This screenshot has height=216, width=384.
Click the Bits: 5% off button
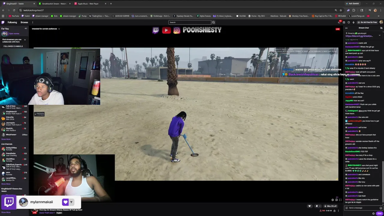(x=330, y=206)
